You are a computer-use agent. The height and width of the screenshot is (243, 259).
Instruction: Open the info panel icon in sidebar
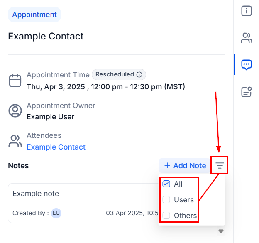[247, 11]
